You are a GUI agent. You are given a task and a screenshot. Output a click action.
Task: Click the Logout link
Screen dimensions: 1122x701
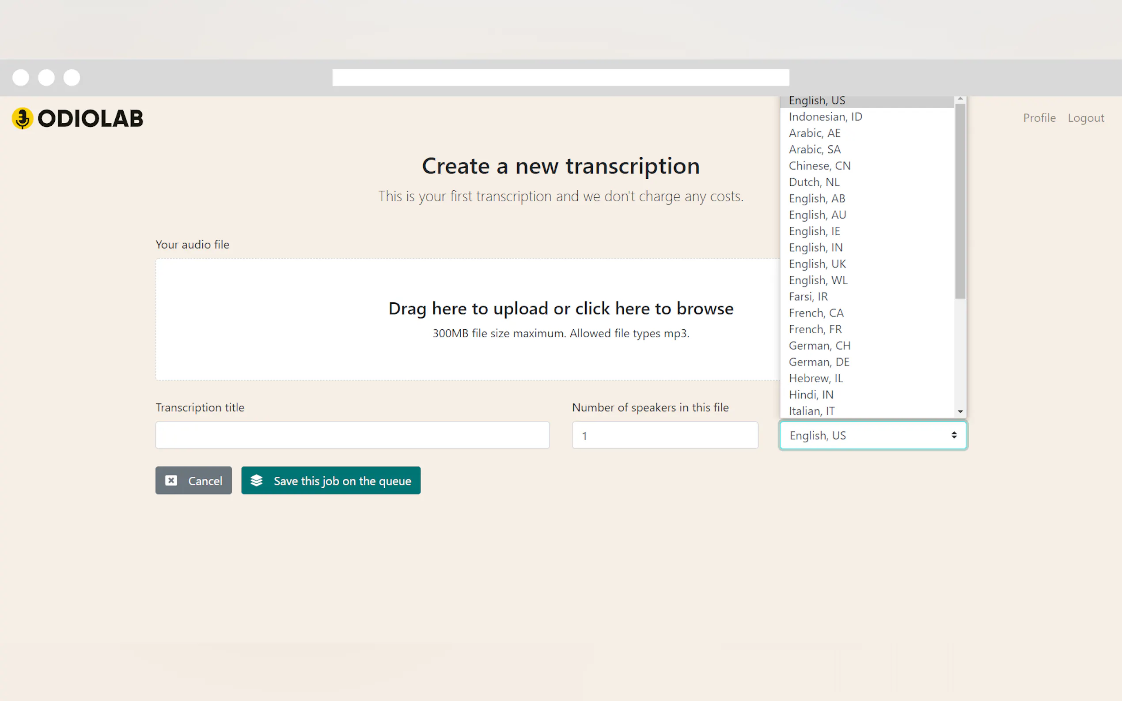1085,118
